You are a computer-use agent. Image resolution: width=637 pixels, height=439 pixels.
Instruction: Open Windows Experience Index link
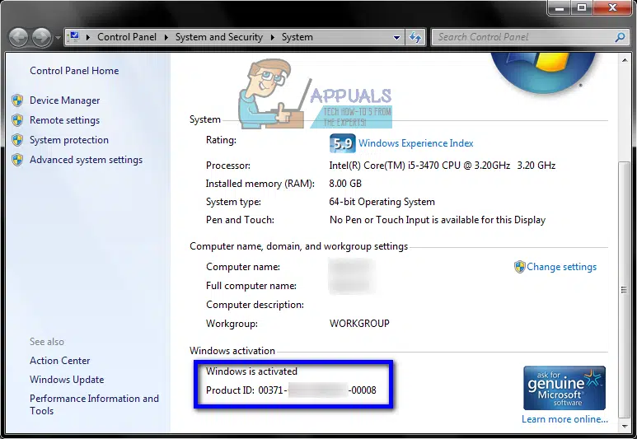(415, 143)
